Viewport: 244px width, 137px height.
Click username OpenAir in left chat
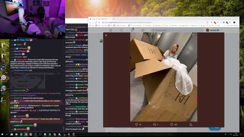click(x=18, y=54)
